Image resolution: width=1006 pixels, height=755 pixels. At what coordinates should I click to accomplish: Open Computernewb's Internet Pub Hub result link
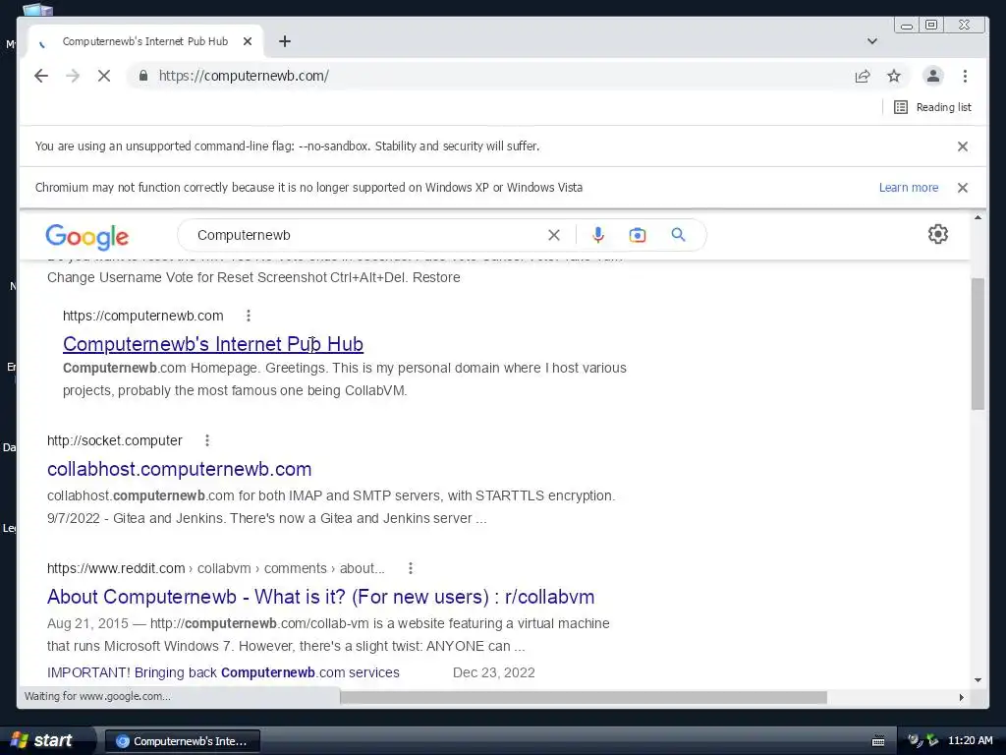(213, 344)
